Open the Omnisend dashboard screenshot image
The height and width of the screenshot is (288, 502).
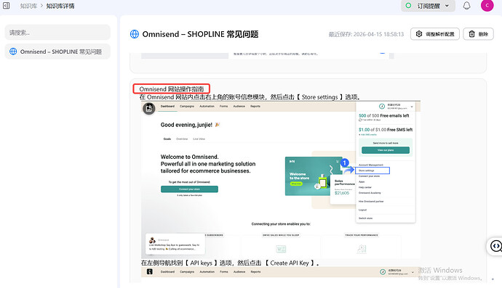pos(281,180)
